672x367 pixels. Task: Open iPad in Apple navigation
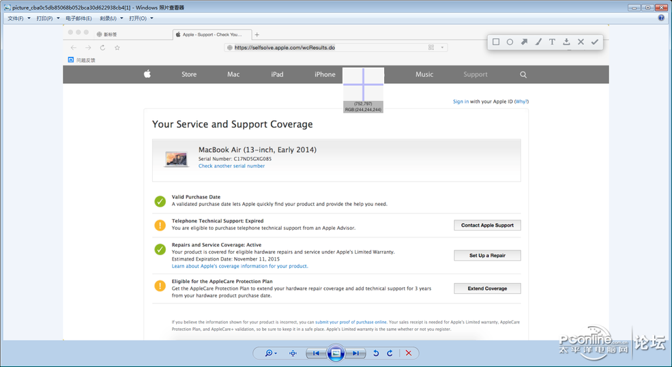pyautogui.click(x=277, y=74)
